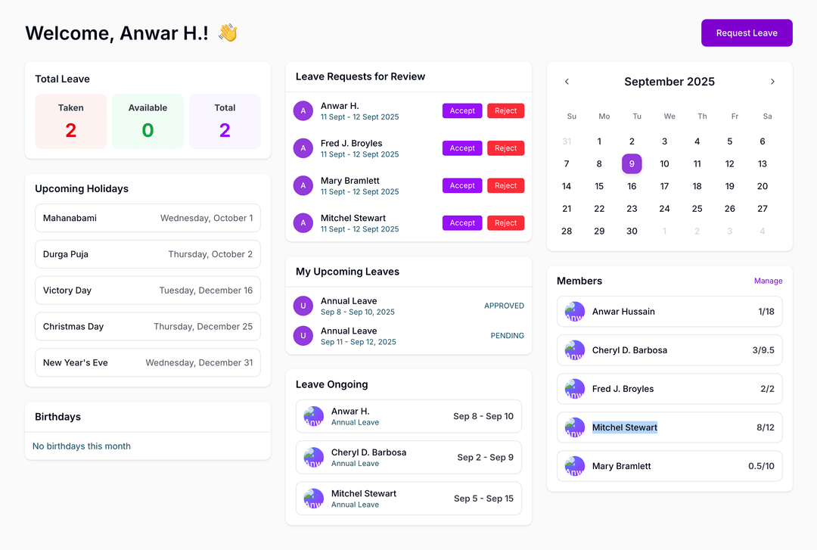This screenshot has height=550, width=817.
Task: Click avatar beside the pending Annual Leave
Action: click(303, 336)
